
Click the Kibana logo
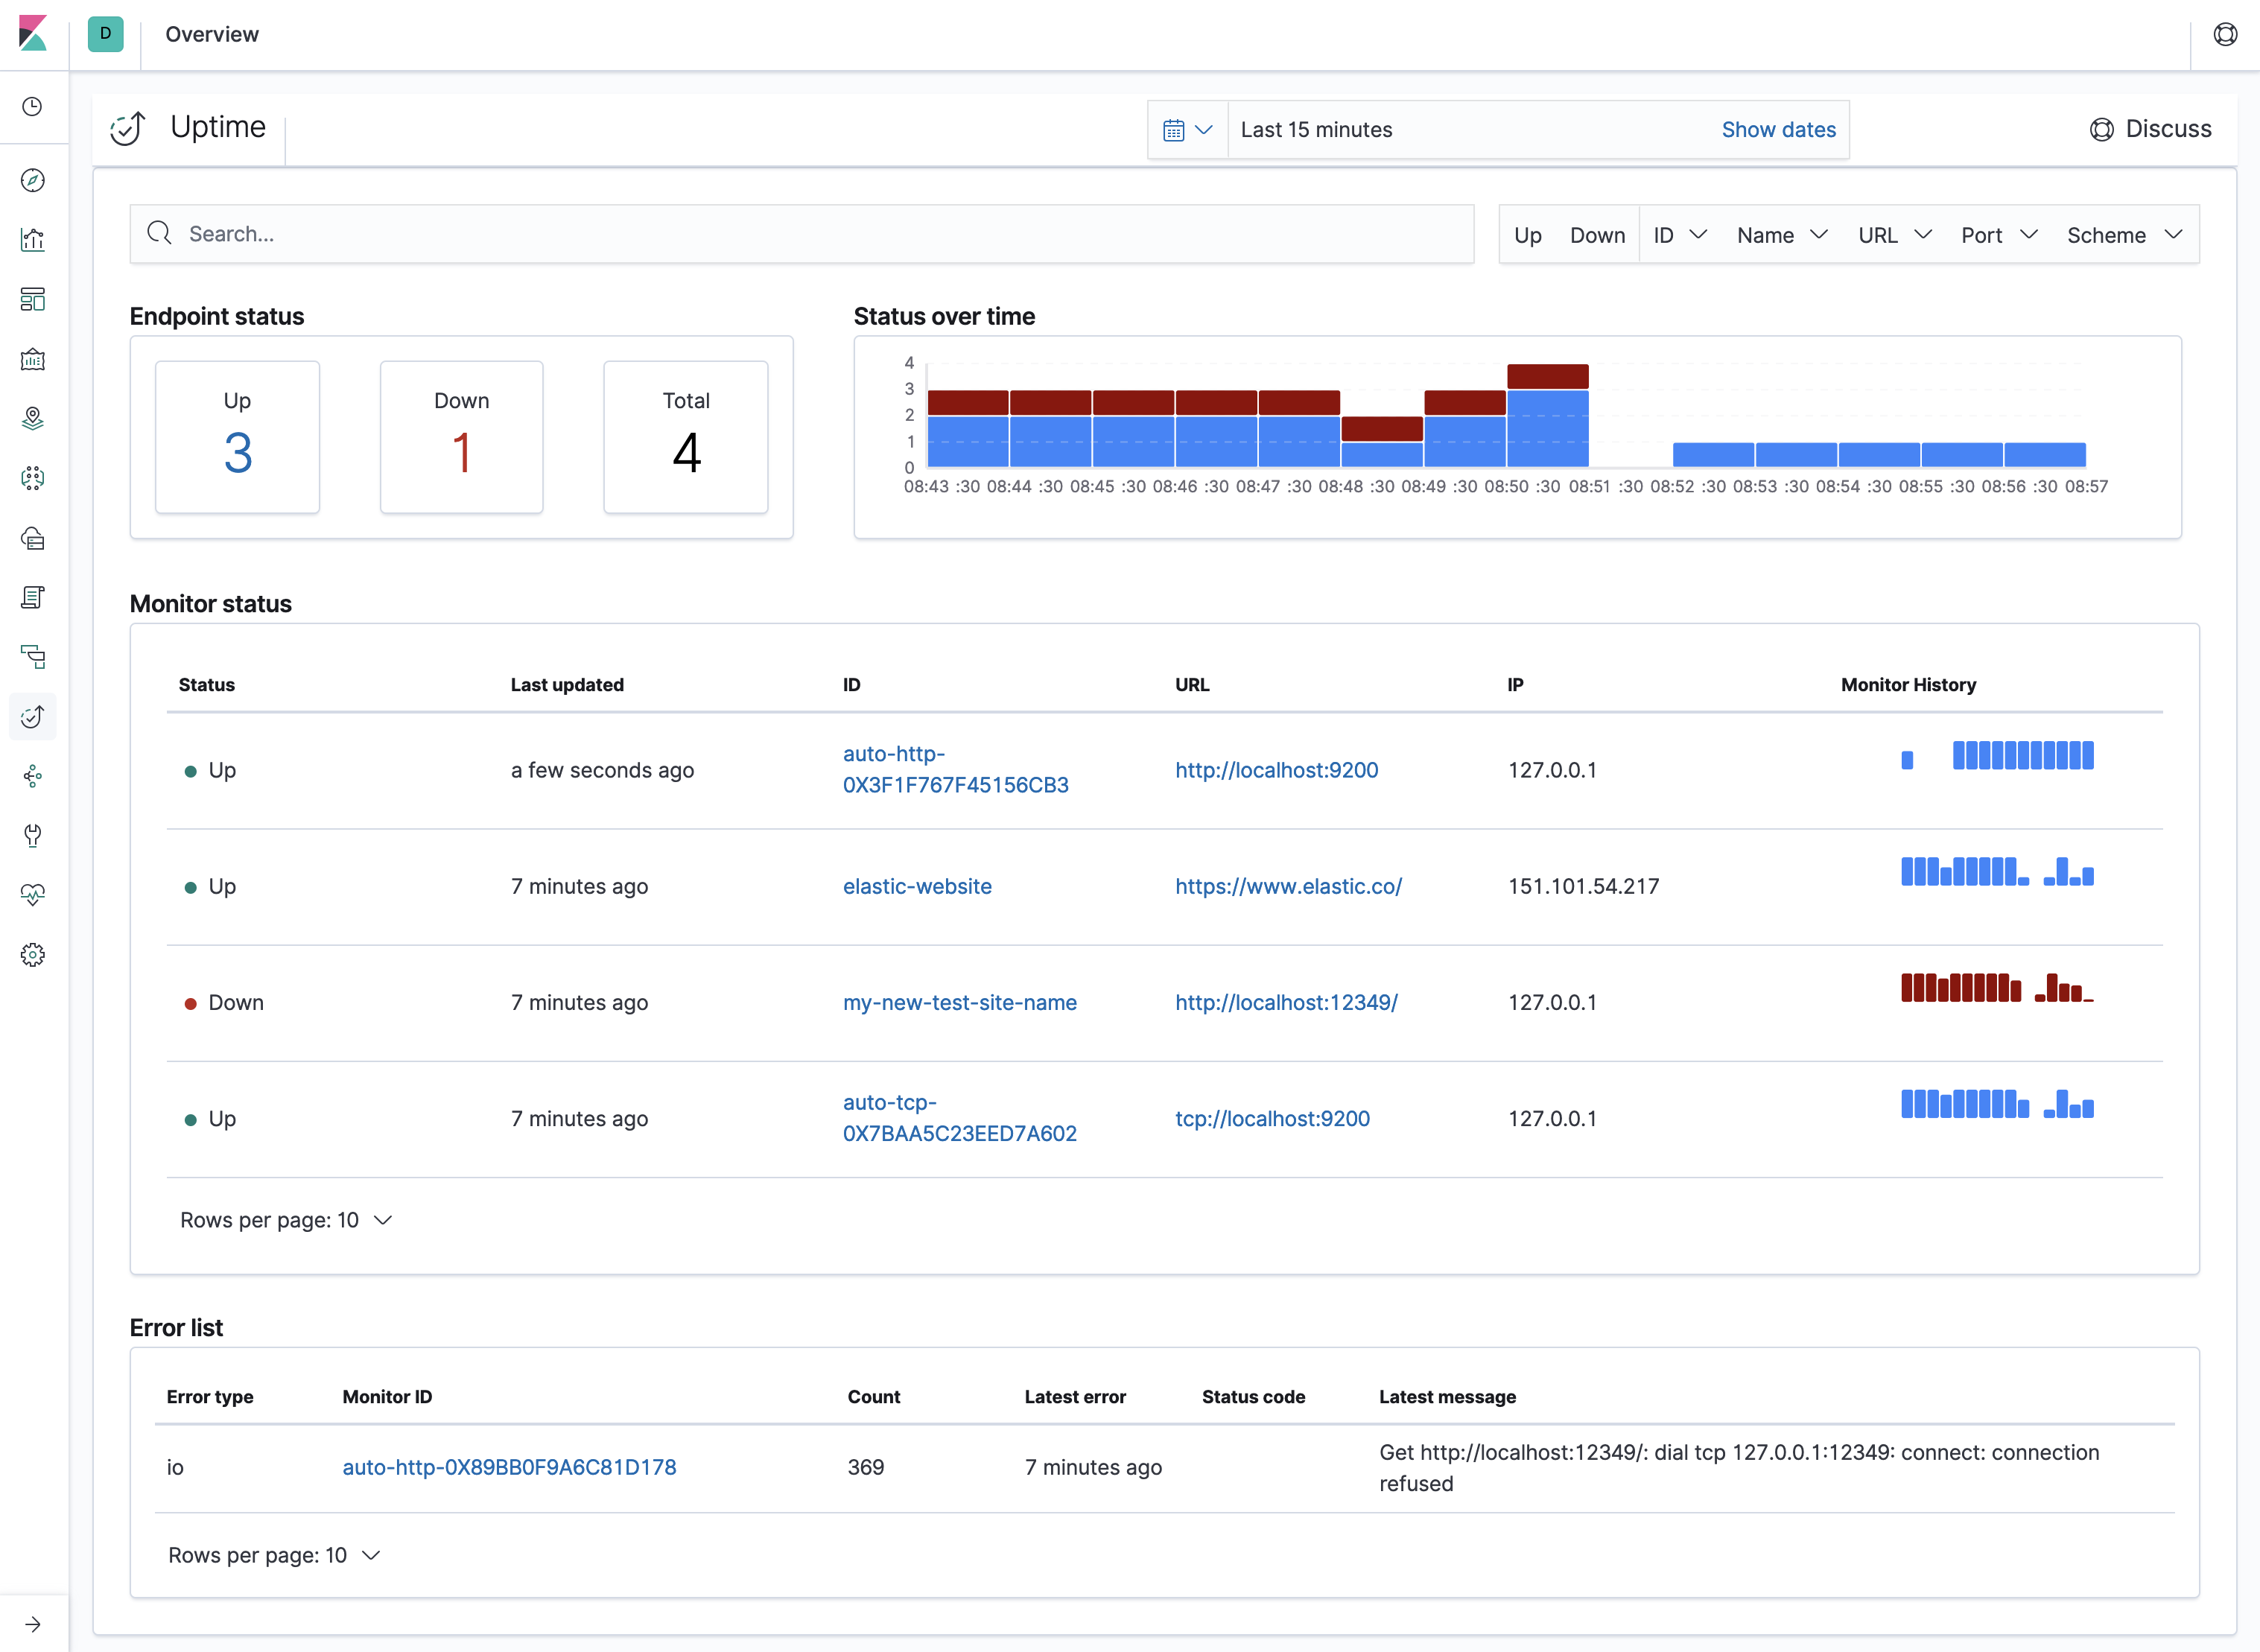[33, 33]
